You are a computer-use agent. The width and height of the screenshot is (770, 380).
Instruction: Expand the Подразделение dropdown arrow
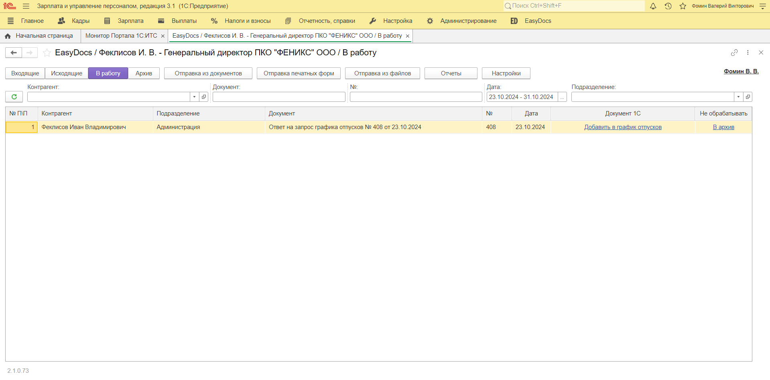(x=738, y=97)
